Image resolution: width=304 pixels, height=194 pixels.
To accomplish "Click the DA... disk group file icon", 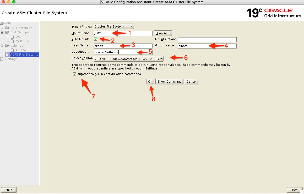I will (x=12, y=37).
